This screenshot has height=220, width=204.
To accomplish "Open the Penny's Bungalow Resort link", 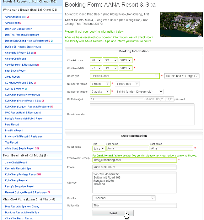I will [x=19, y=186].
